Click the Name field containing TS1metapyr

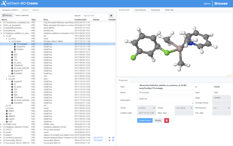pos(165,92)
